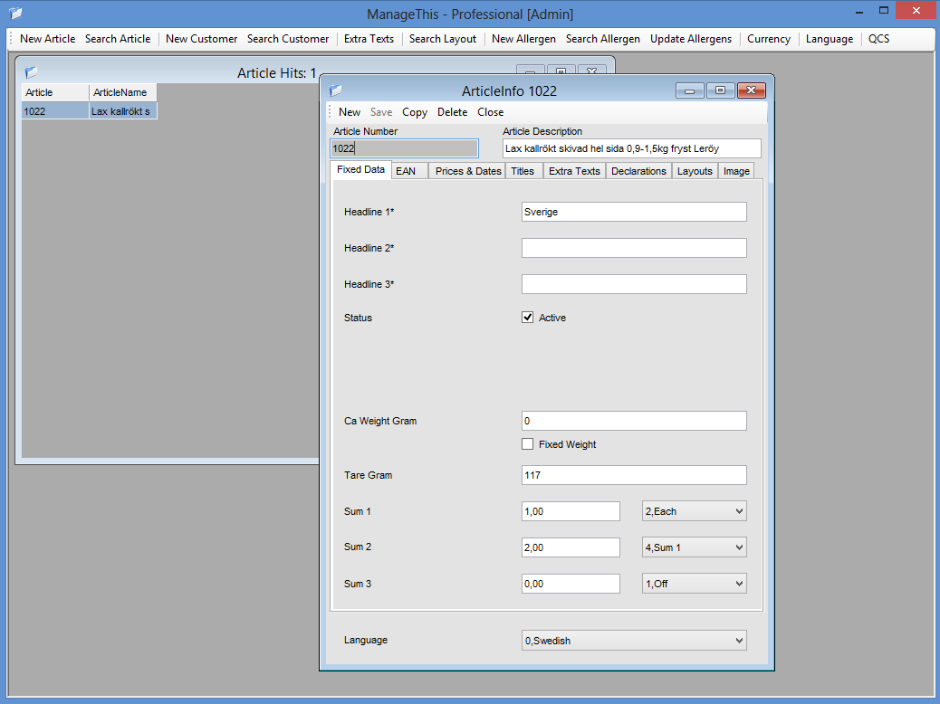Open Update Allergens in toolbar
Viewport: 940px width, 704px height.
(690, 39)
